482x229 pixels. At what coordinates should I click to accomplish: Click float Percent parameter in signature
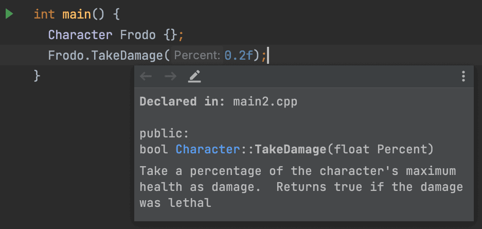point(380,150)
